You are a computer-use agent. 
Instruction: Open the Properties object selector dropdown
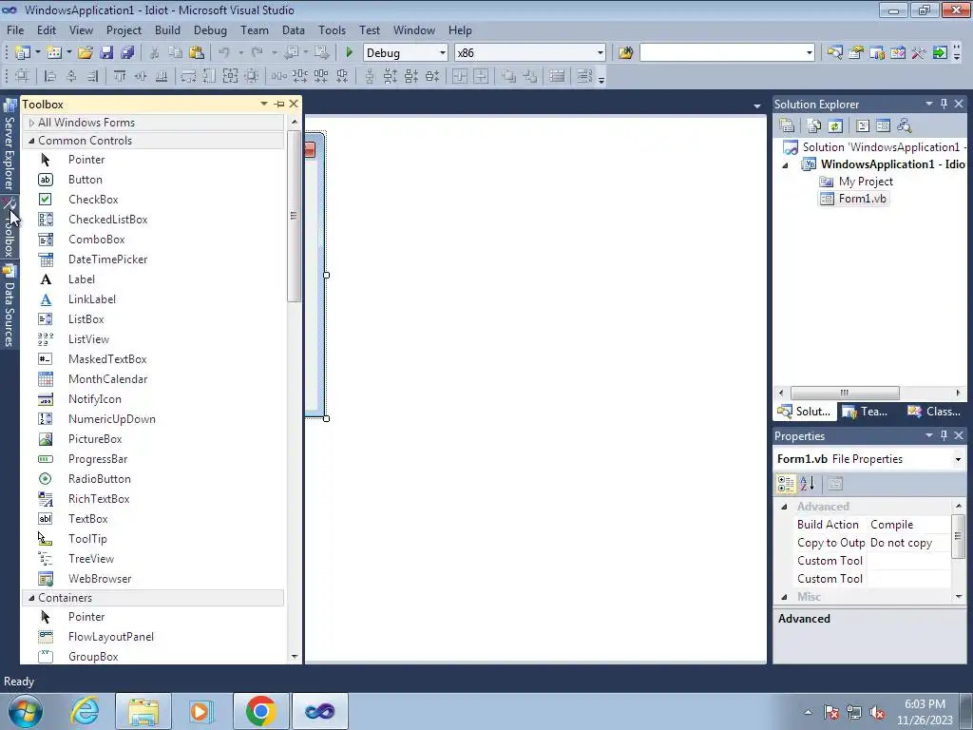pos(958,459)
